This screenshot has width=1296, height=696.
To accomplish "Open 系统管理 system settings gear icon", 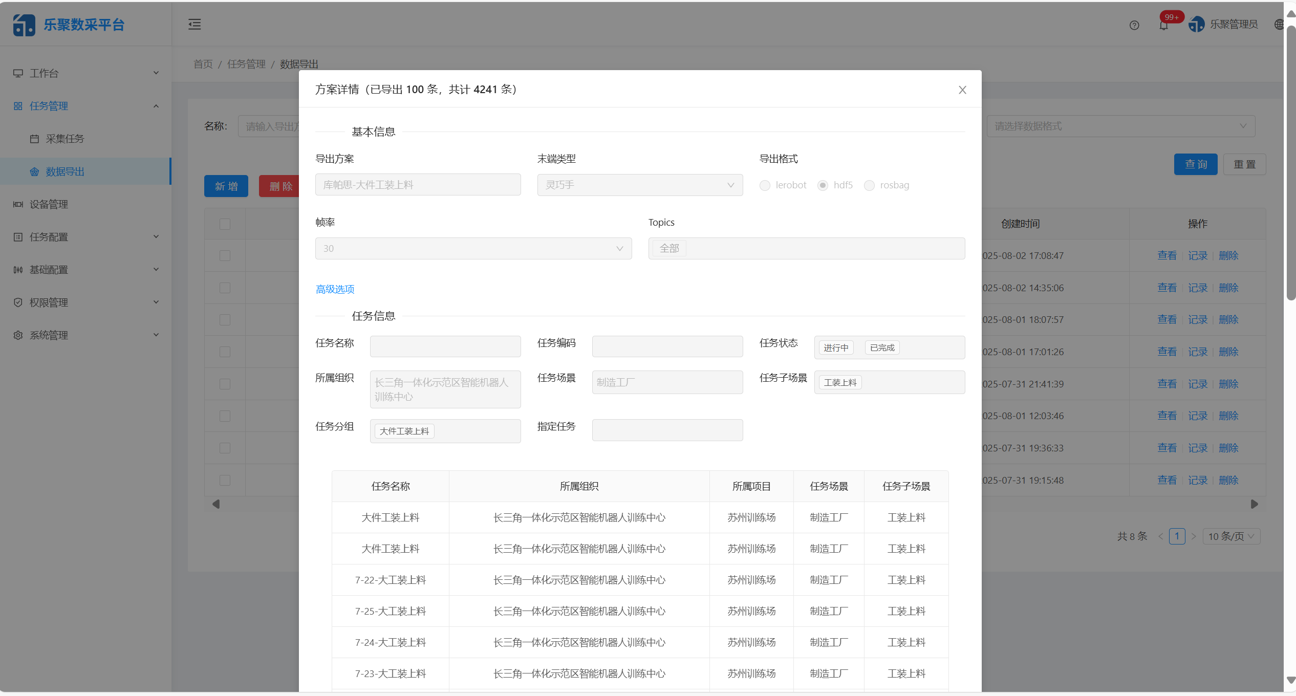I will pos(18,335).
